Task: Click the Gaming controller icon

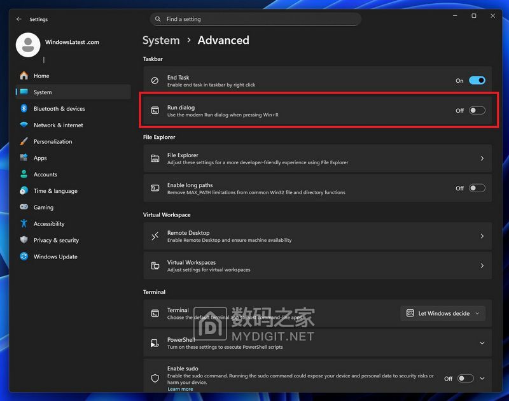Action: point(24,207)
